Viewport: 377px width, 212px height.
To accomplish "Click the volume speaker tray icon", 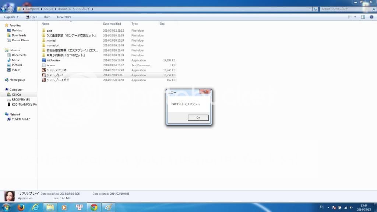I will (350, 208).
